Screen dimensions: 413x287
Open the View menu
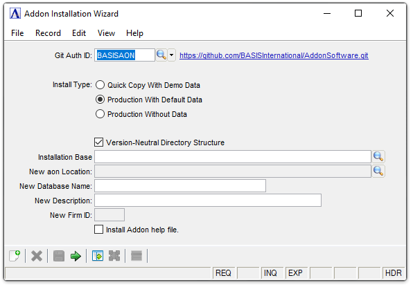(106, 33)
